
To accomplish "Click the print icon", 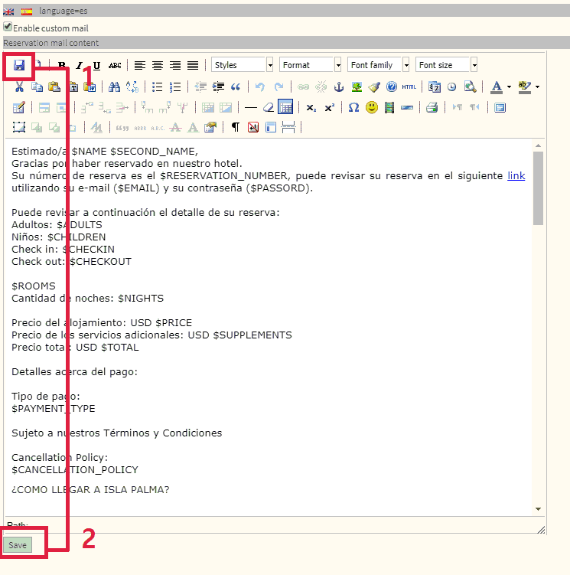I will pyautogui.click(x=432, y=107).
